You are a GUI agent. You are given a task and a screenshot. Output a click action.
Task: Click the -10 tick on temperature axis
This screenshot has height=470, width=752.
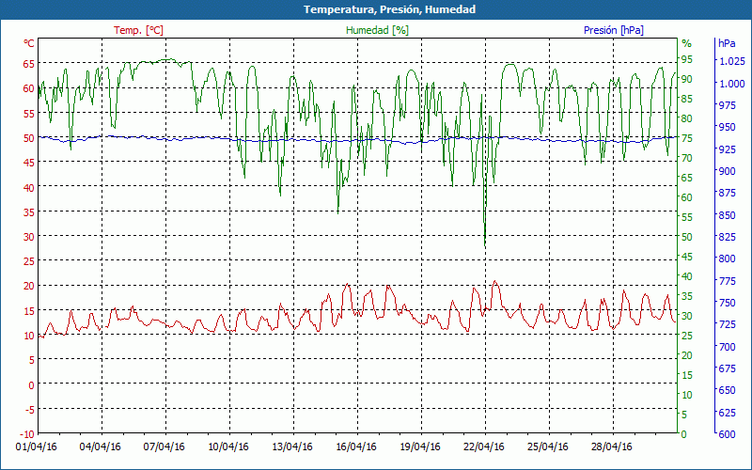pyautogui.click(x=27, y=434)
